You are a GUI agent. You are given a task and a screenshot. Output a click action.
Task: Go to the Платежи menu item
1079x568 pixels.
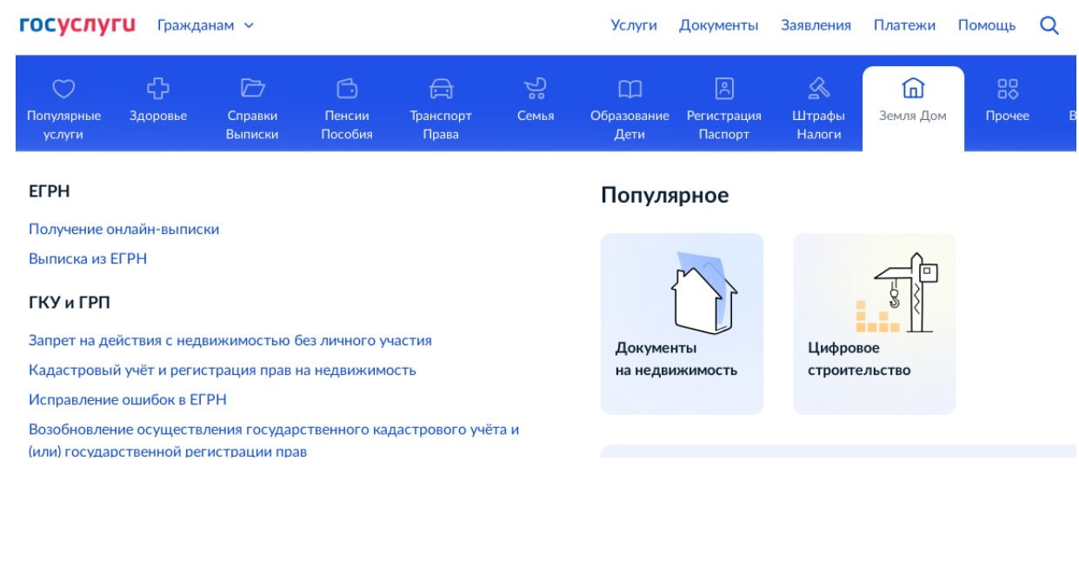pyautogui.click(x=904, y=25)
